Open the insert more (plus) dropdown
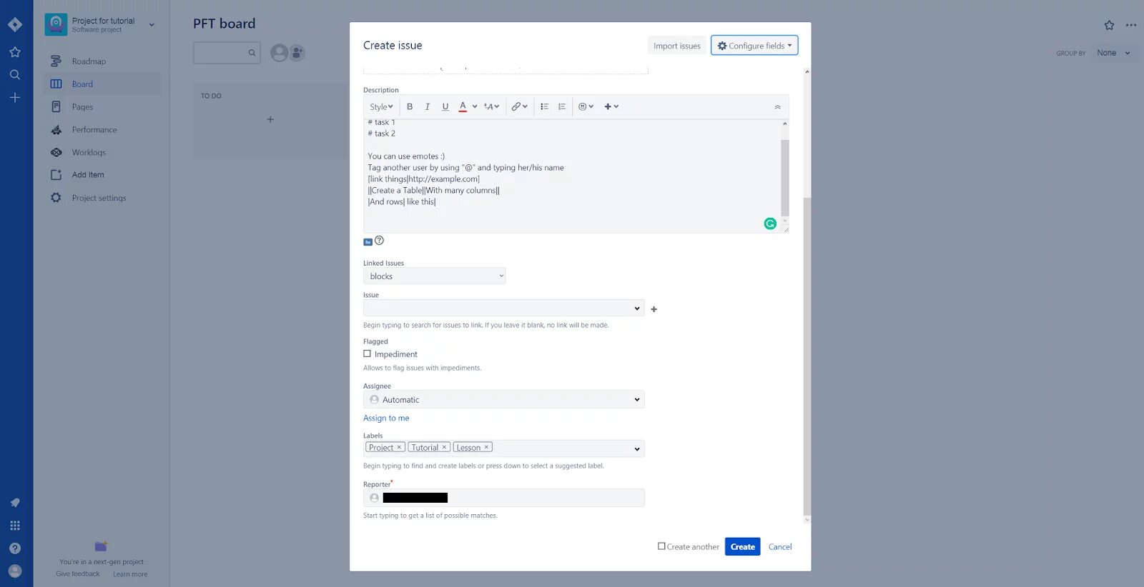 pyautogui.click(x=611, y=106)
